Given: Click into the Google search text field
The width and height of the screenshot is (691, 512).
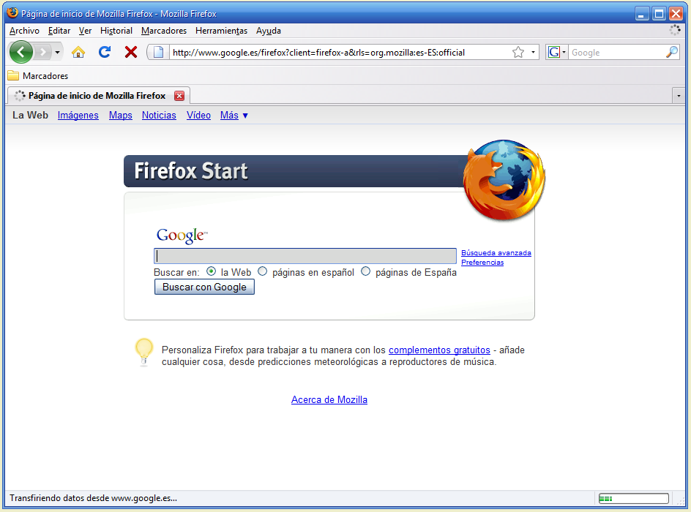Looking at the screenshot, I should (305, 256).
